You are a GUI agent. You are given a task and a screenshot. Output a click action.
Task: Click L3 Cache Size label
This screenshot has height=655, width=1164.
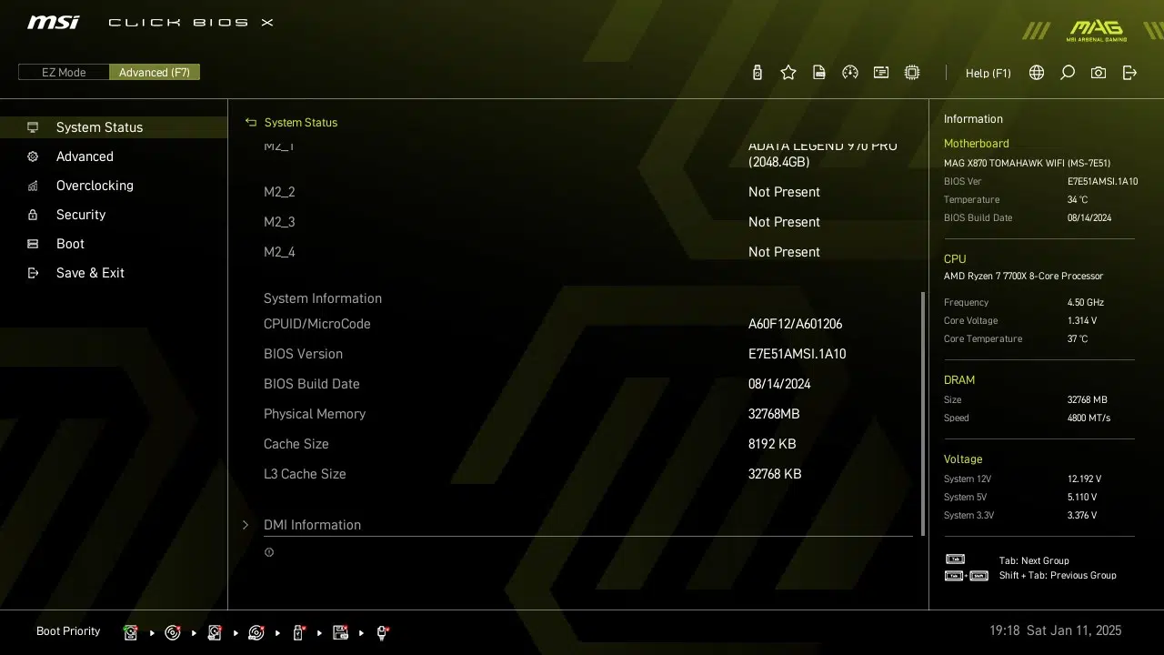[x=305, y=474]
